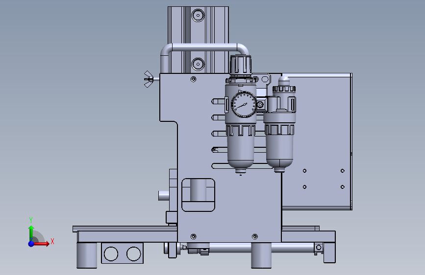The height and width of the screenshot is (275, 425).
Task: Select the upper-right hole on right panel
Action: pyautogui.click(x=343, y=171)
